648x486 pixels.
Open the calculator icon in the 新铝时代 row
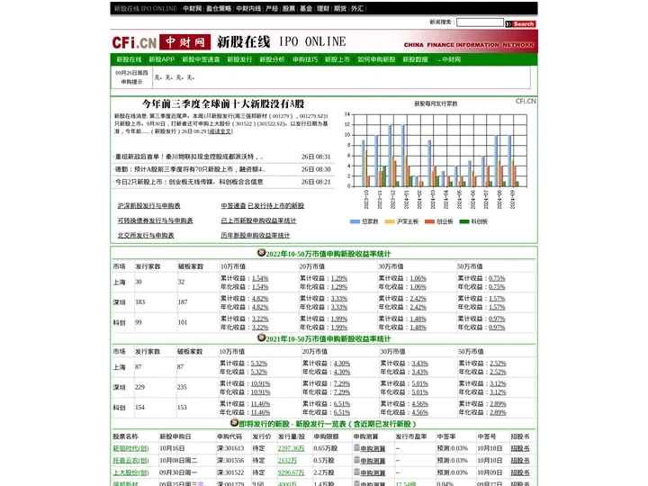point(356,447)
